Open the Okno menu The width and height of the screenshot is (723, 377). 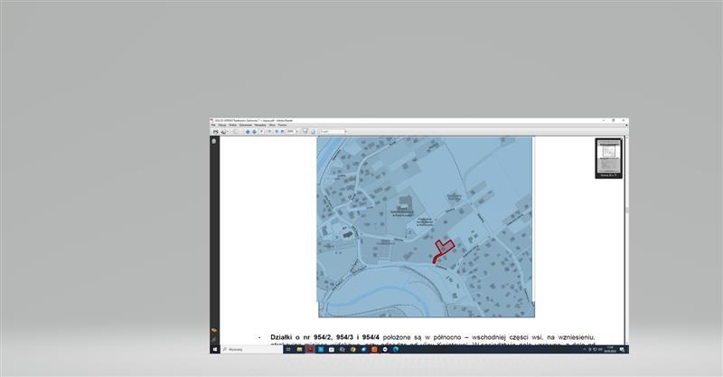coord(272,125)
